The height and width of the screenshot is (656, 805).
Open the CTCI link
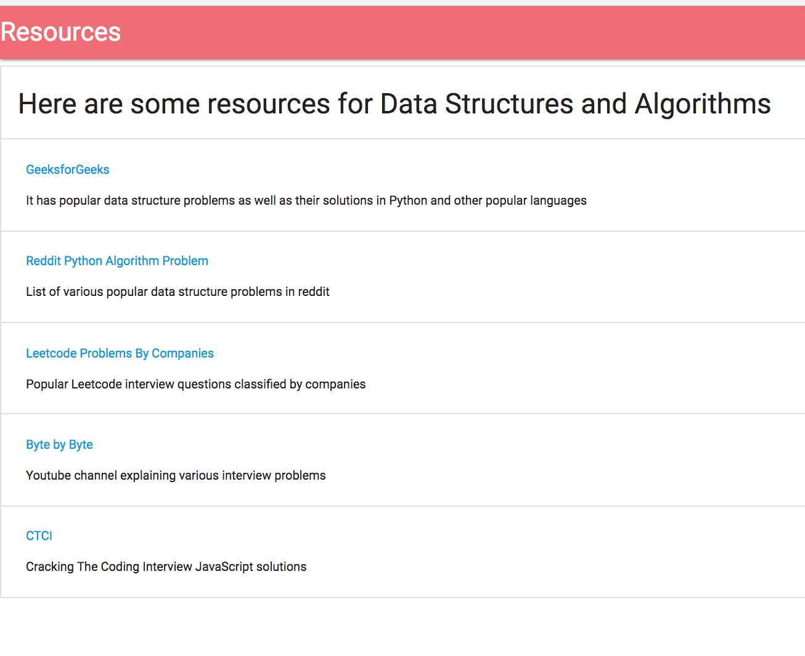click(39, 536)
